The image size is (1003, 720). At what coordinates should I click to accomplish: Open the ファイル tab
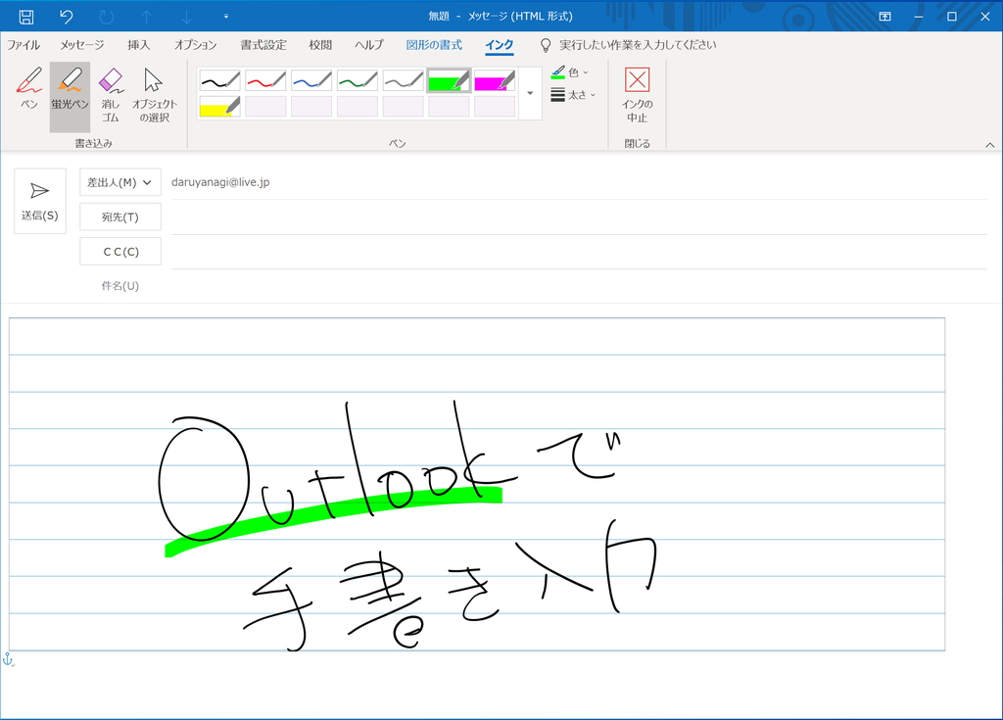click(x=24, y=45)
